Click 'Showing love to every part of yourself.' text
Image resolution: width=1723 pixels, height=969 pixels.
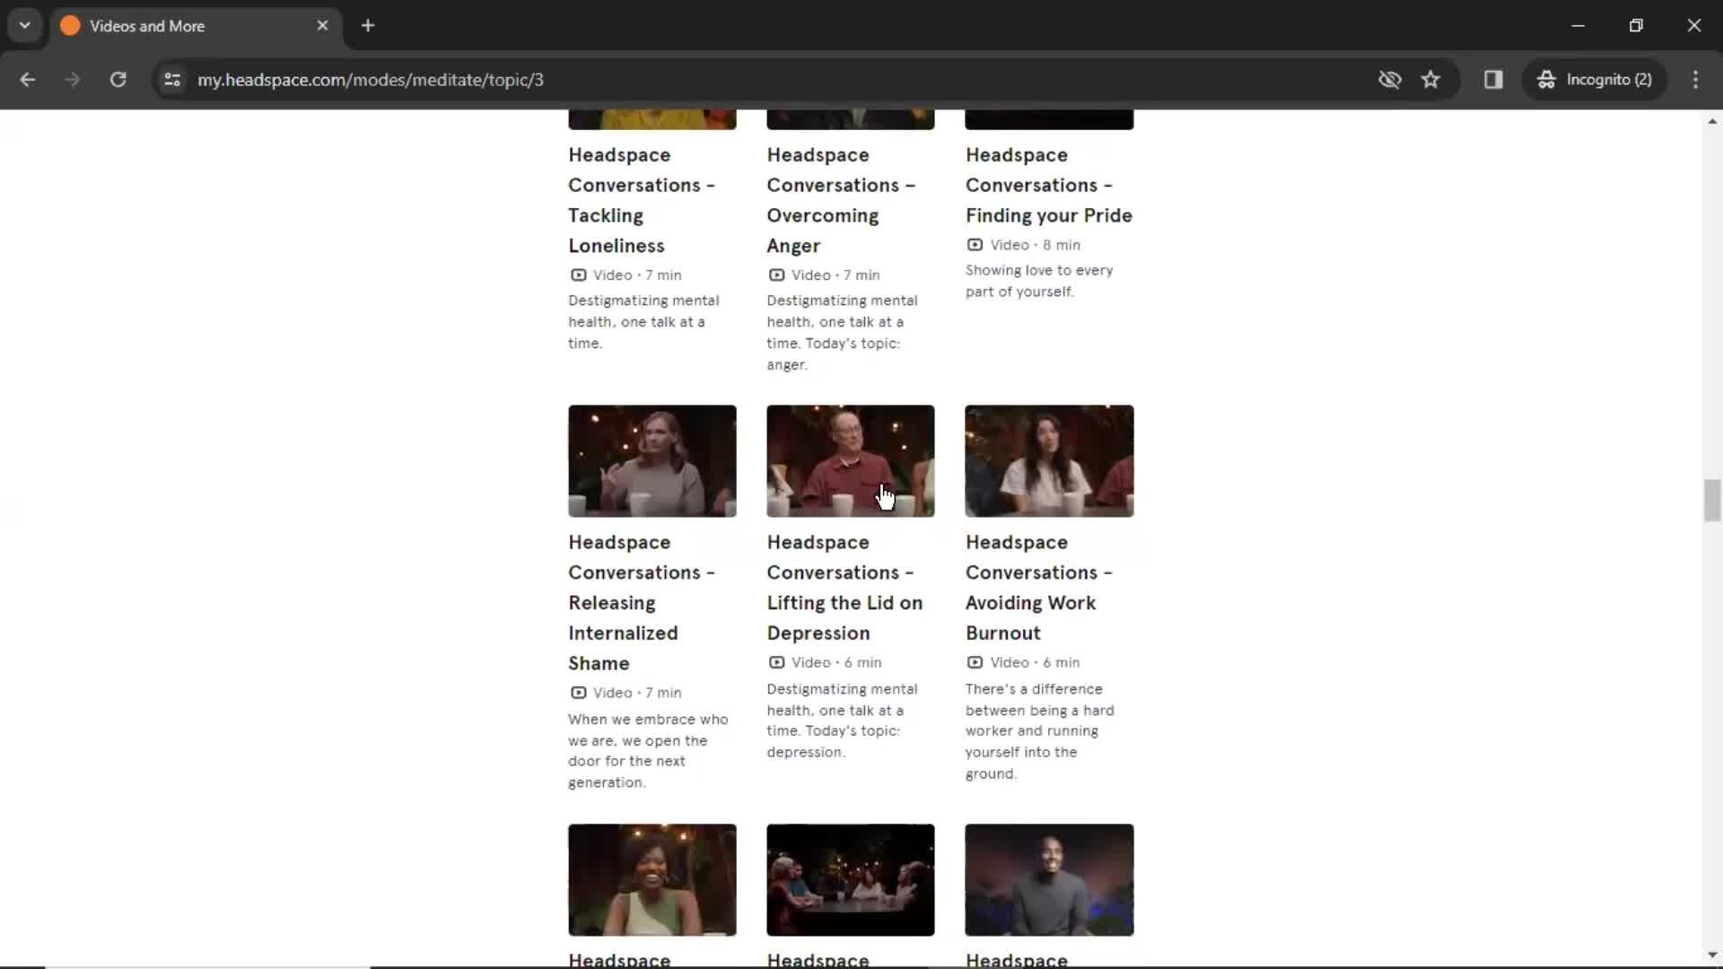coord(1039,281)
